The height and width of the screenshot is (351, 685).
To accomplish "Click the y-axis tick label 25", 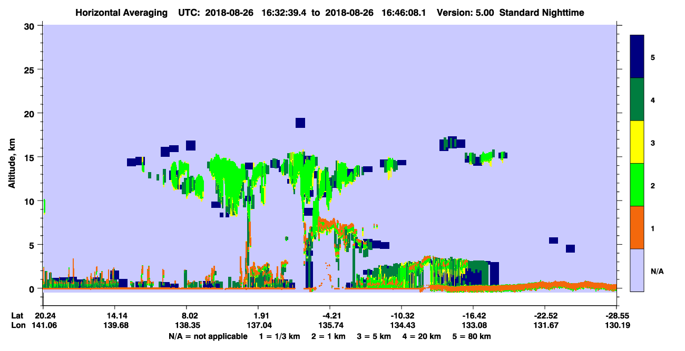I will (x=31, y=69).
